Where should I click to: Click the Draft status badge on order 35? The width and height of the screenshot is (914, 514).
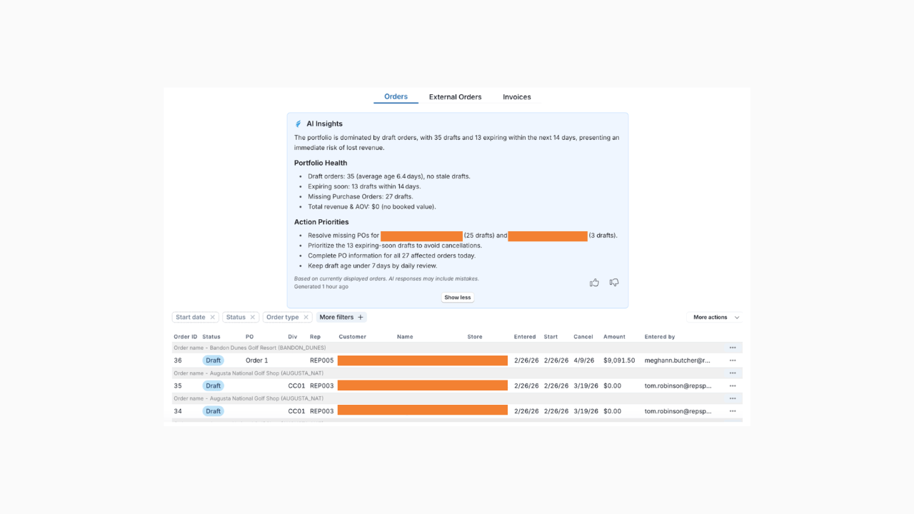click(x=213, y=385)
